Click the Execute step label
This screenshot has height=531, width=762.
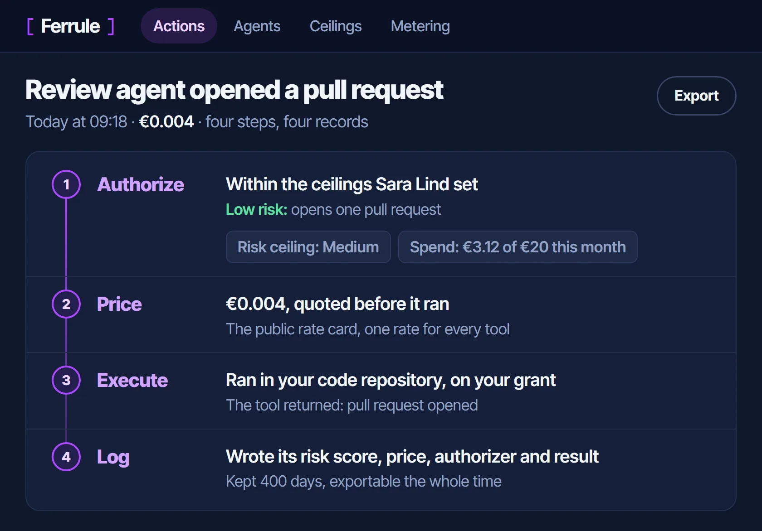click(132, 380)
